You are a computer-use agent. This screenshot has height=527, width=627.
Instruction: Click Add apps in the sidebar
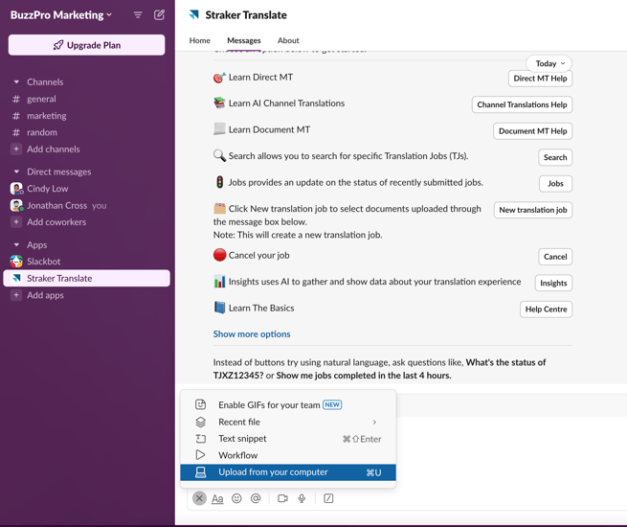point(45,295)
